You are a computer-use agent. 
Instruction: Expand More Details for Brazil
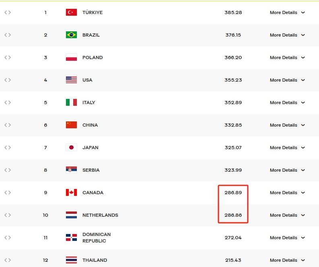point(287,35)
